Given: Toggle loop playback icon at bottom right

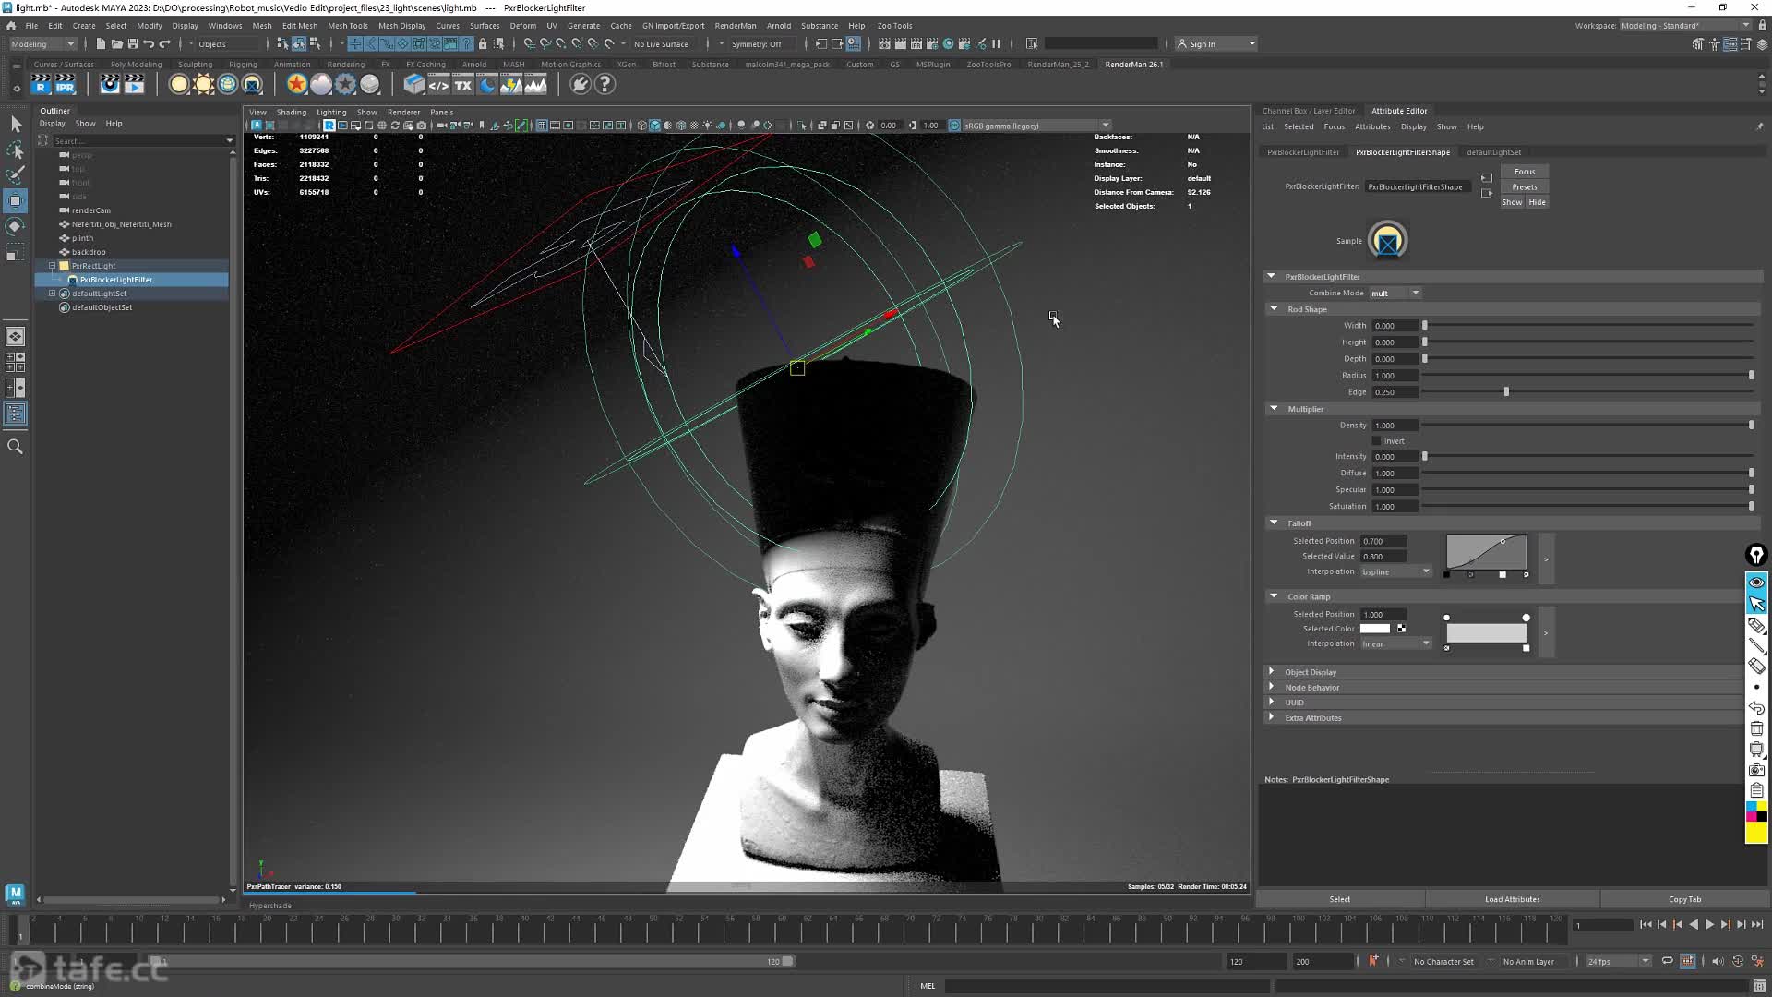Looking at the screenshot, I should (1667, 961).
